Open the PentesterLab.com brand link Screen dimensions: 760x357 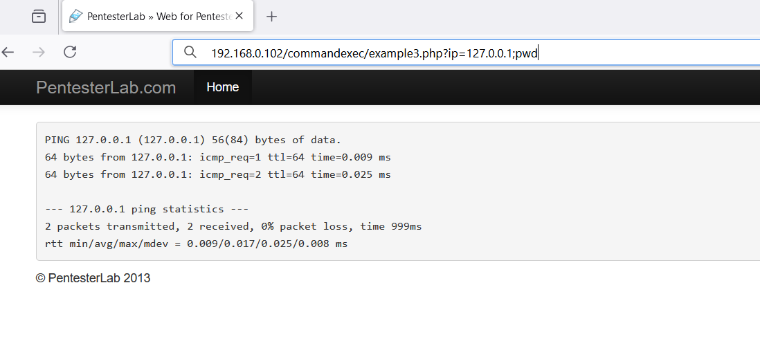coord(106,88)
